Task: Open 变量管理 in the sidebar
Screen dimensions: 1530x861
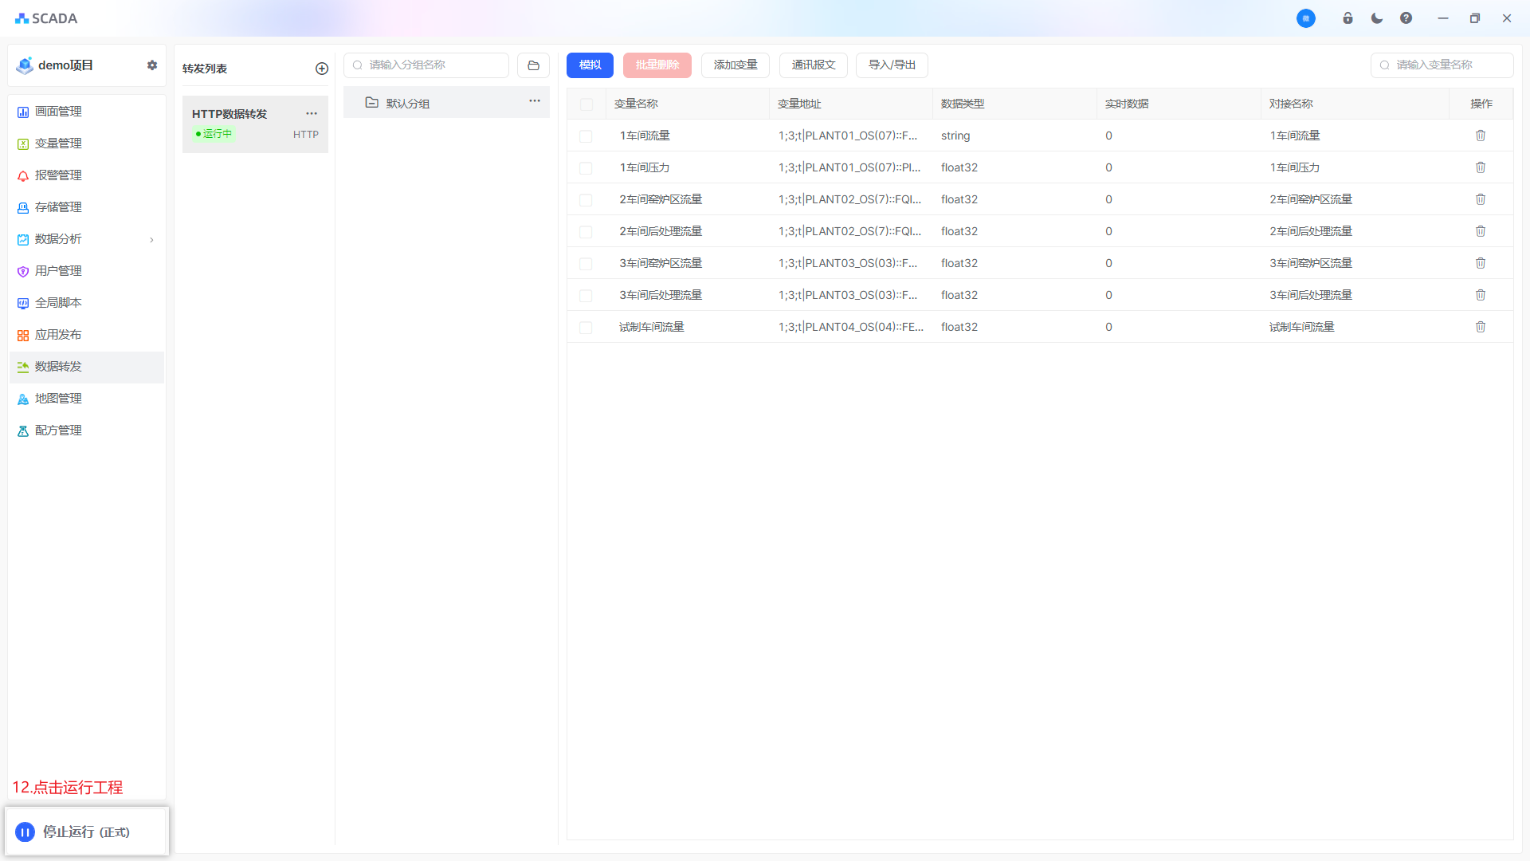Action: click(x=58, y=143)
